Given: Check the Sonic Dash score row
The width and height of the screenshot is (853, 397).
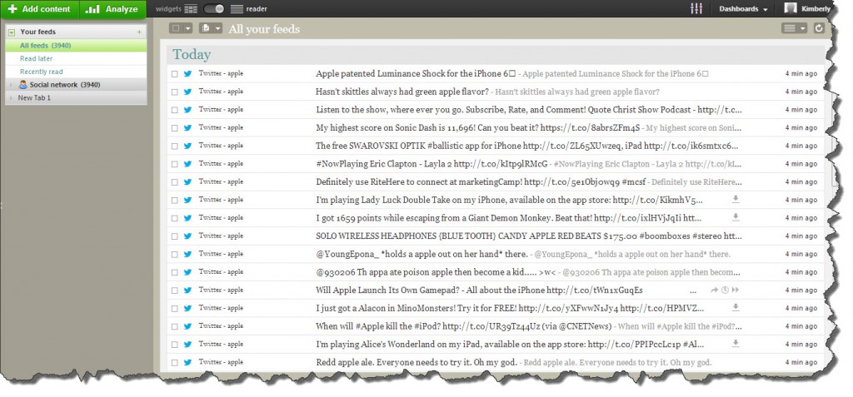Looking at the screenshot, I should (175, 128).
